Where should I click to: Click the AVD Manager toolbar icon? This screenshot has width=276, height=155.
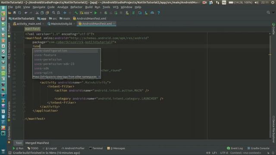(127, 13)
